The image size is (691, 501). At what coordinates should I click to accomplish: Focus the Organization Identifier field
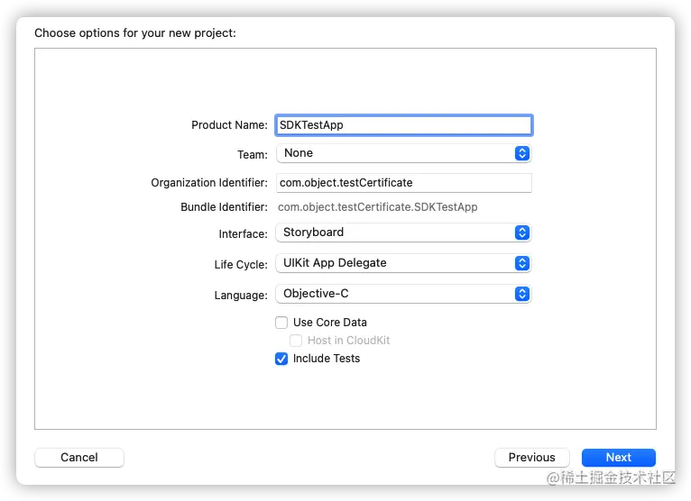(x=403, y=183)
